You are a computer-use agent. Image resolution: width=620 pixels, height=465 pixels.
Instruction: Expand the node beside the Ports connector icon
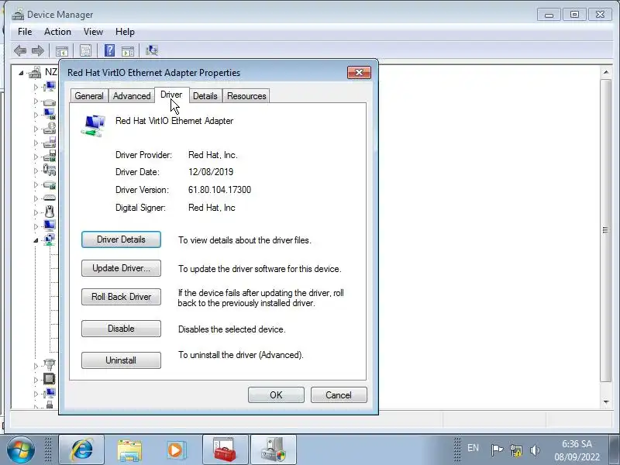point(36,366)
